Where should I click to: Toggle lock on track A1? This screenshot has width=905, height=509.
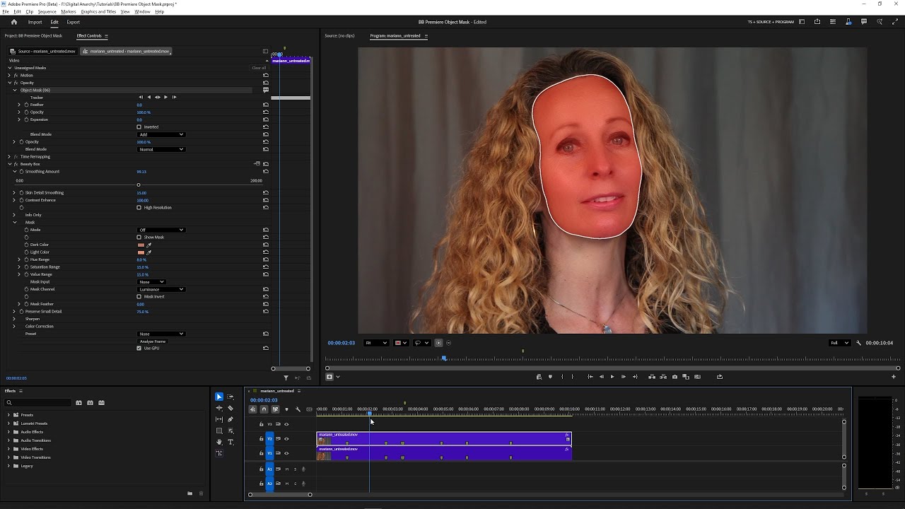[x=261, y=469]
